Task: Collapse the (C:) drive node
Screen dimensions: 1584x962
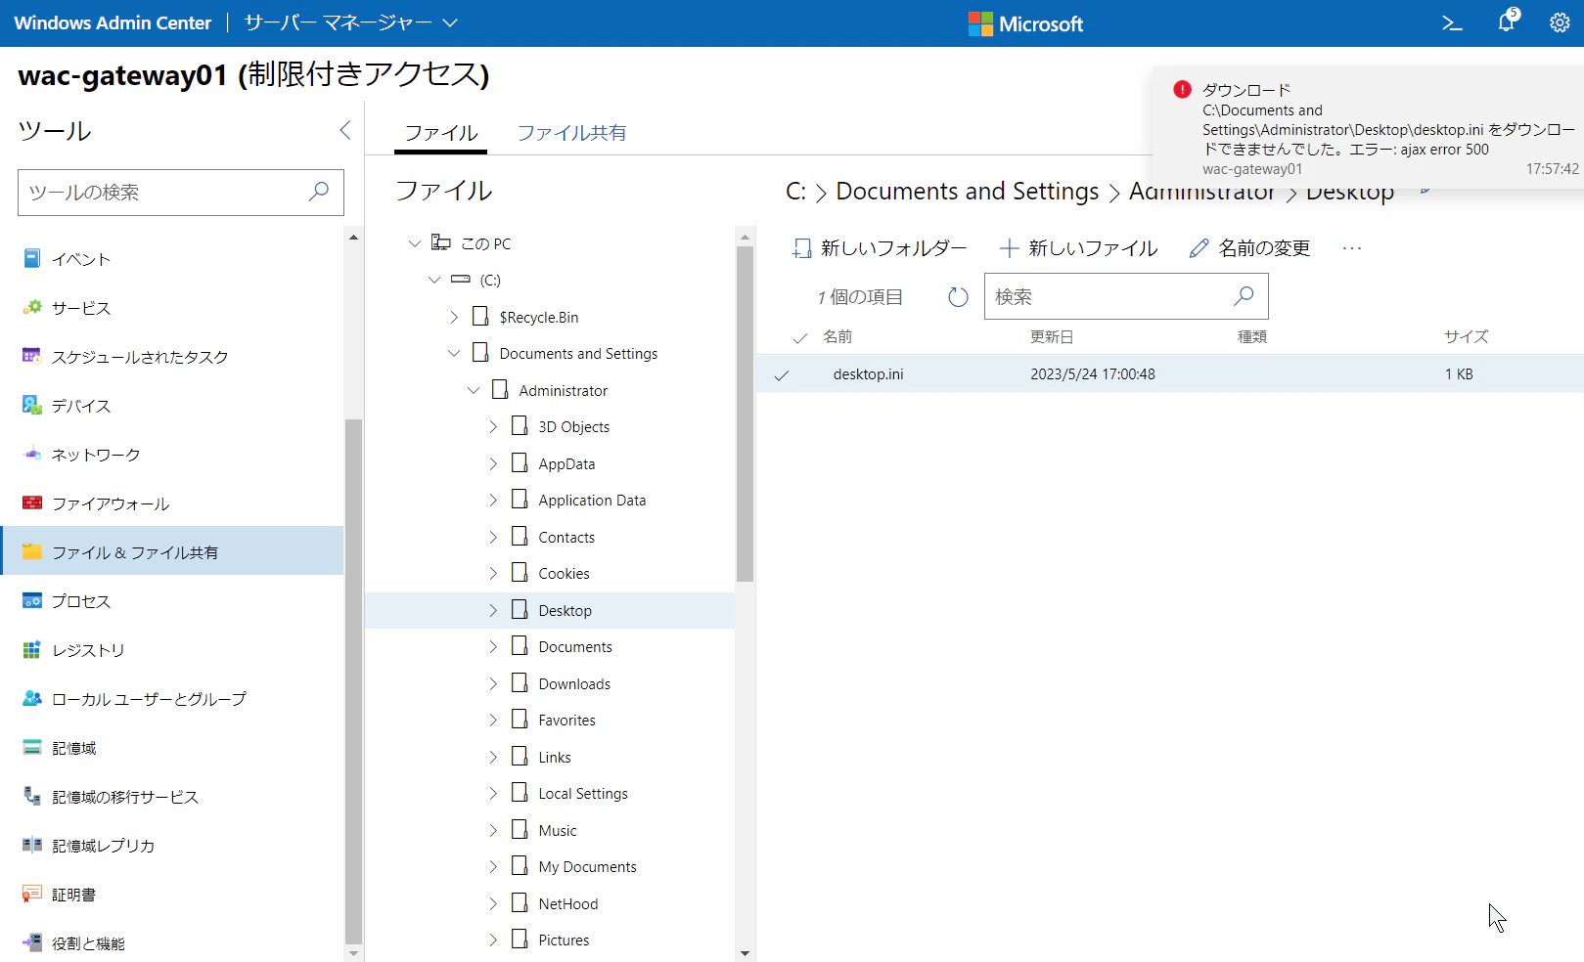Action: pyautogui.click(x=434, y=280)
